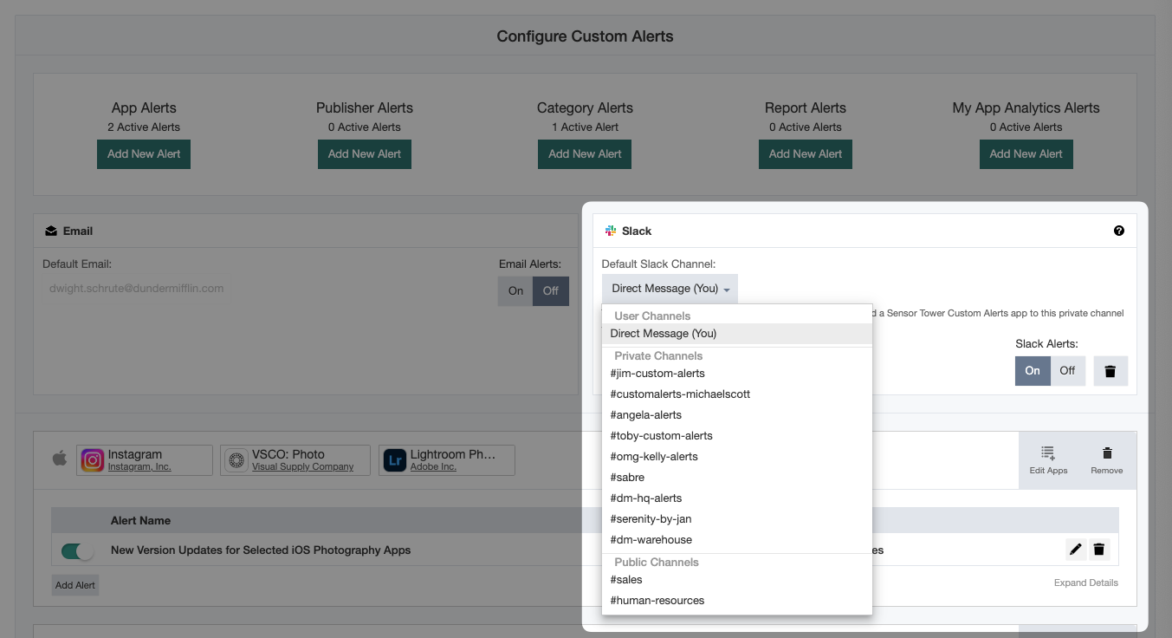This screenshot has height=638, width=1172.
Task: Choose #jim-custom-alerts channel
Action: click(737, 374)
